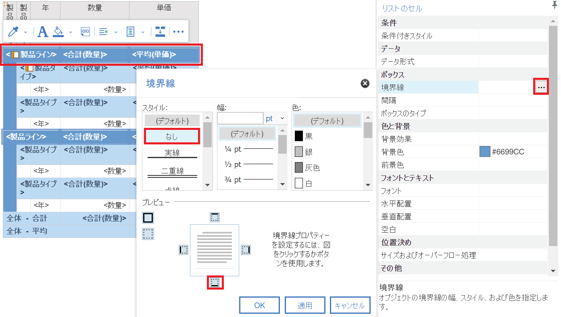Apply all outer borders preview button

coord(148,218)
